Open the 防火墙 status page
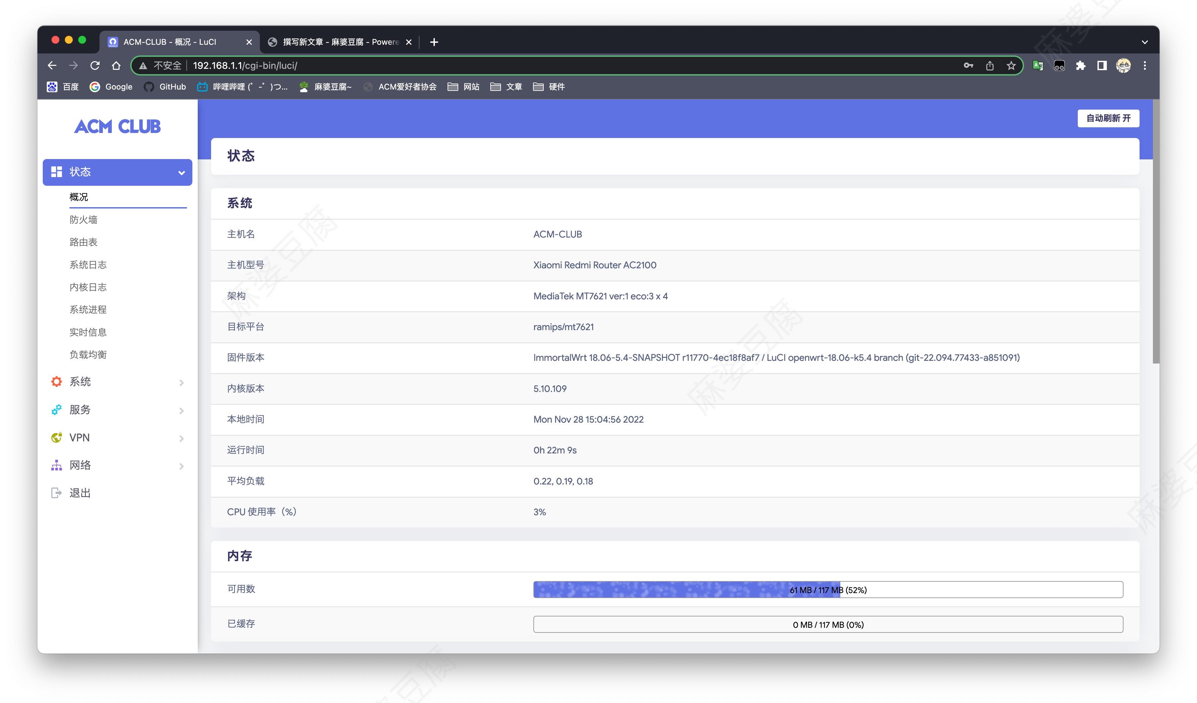The width and height of the screenshot is (1197, 703). [83, 220]
